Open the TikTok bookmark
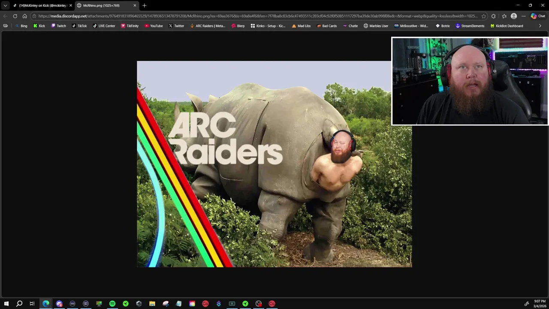The width and height of the screenshot is (549, 309). [x=79, y=26]
